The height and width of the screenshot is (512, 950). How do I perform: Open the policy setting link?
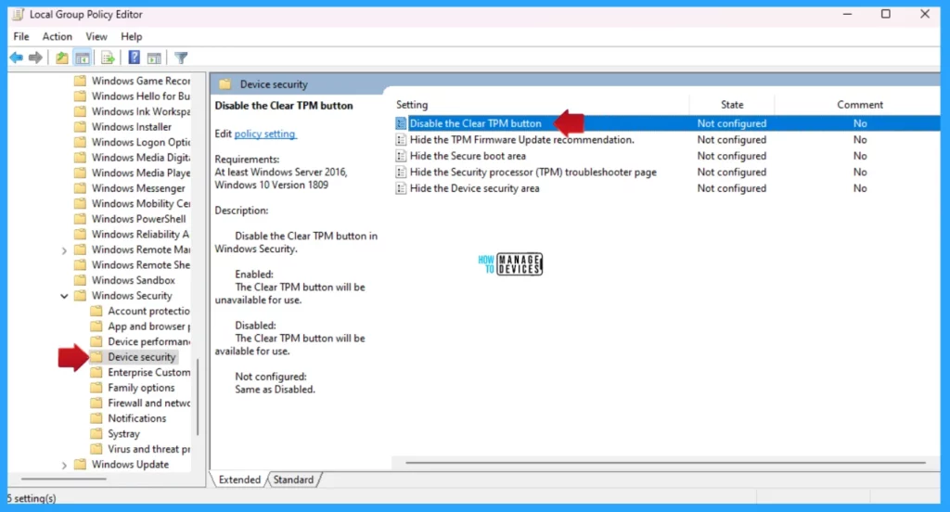coord(264,134)
